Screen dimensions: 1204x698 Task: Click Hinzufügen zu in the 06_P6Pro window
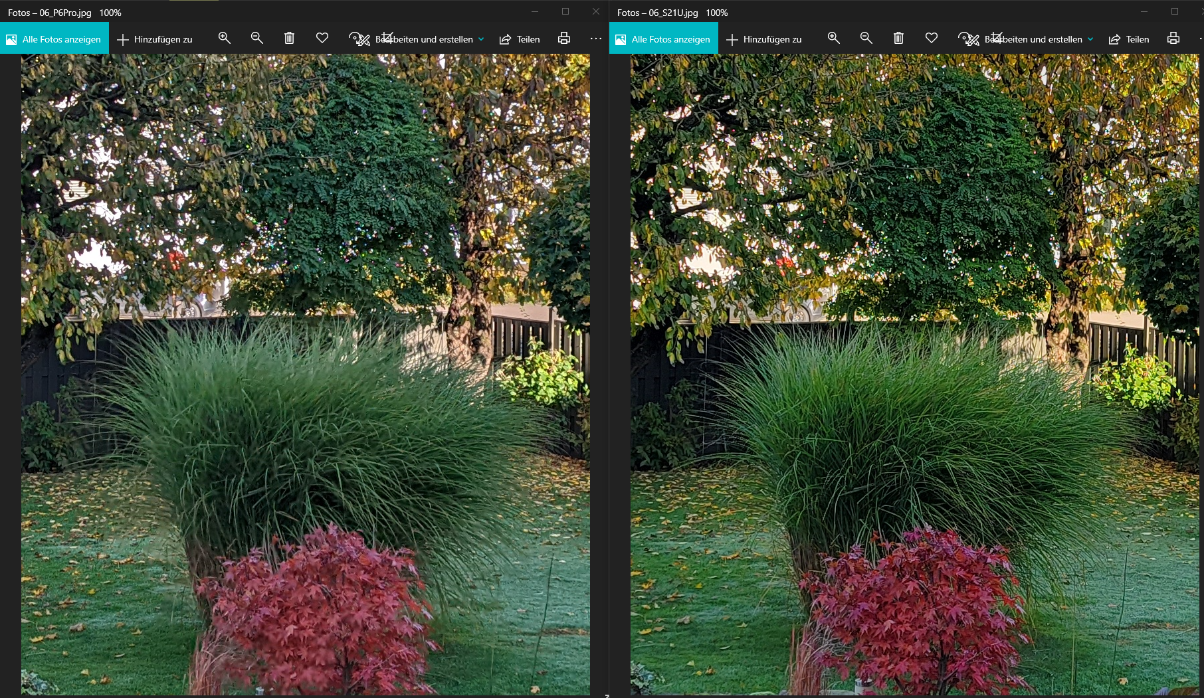pyautogui.click(x=155, y=39)
